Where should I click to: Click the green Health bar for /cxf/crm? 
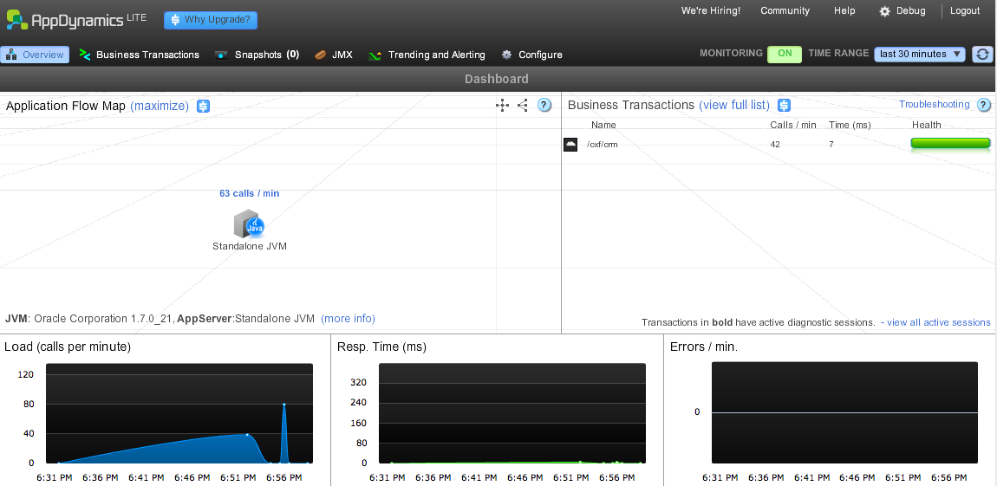(950, 144)
